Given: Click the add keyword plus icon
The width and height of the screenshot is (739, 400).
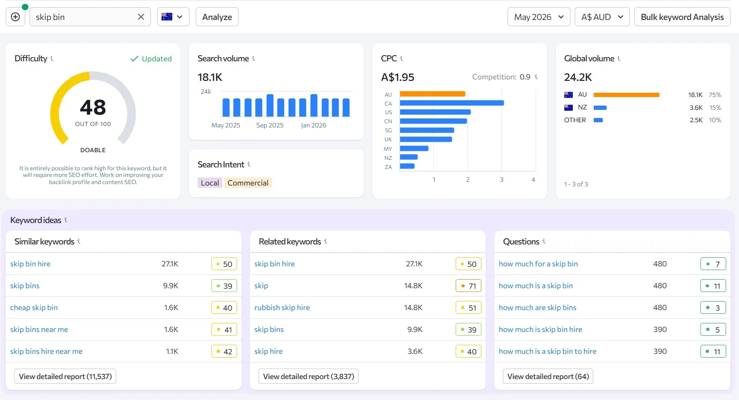Looking at the screenshot, I should 15,17.
